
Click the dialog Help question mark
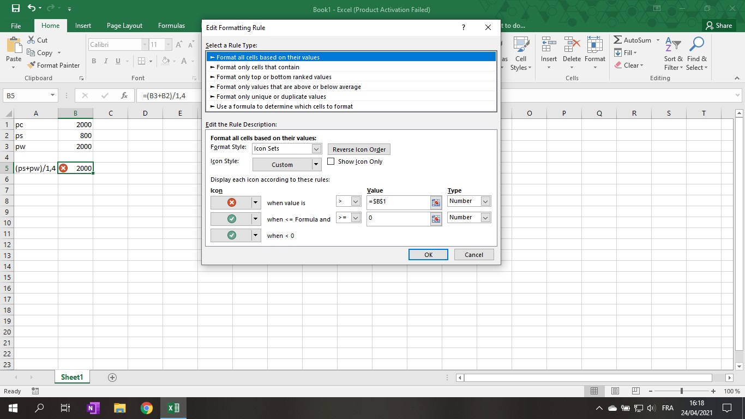(x=464, y=27)
